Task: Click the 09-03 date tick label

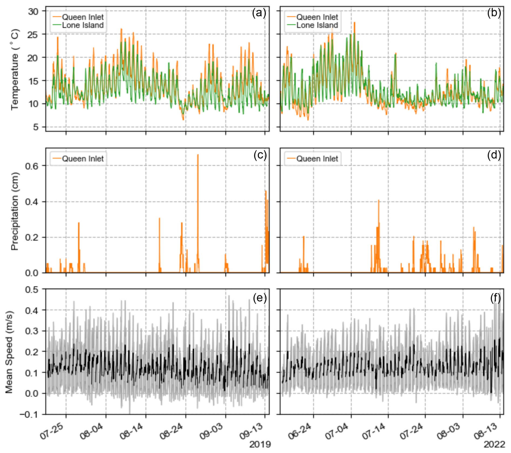Action: [211, 431]
